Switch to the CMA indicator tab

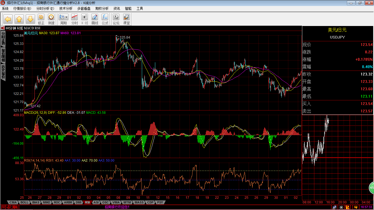coord(13,202)
